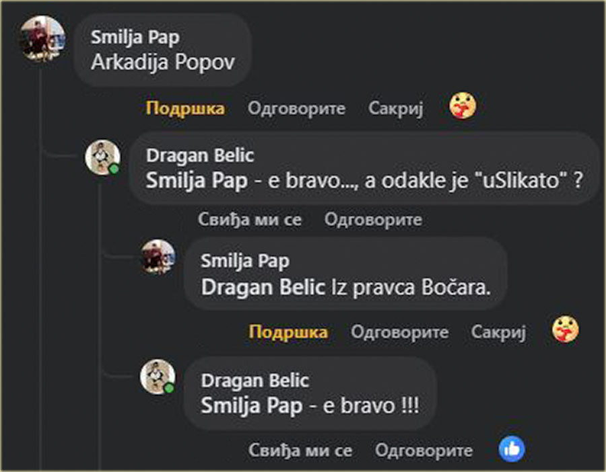
Task: Open Smilja Pap's avatar on Bočara reply
Action: pyautogui.click(x=158, y=257)
